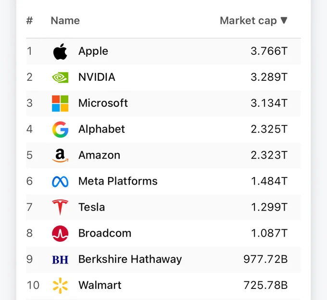327x300 pixels.
Task: Click the Amazon smile logo
Action: [60, 155]
